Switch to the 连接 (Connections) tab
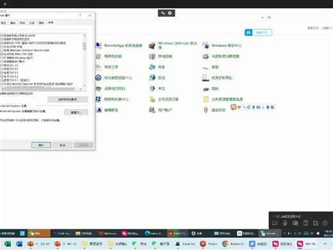Image resolution: width=333 pixels, height=250 pixels. coord(31,23)
